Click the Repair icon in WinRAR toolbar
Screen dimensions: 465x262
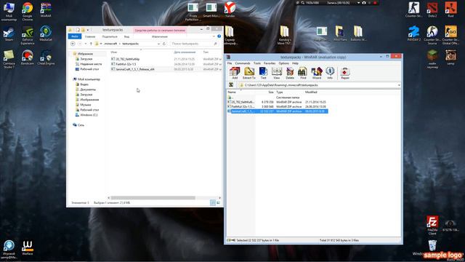pyautogui.click(x=345, y=73)
